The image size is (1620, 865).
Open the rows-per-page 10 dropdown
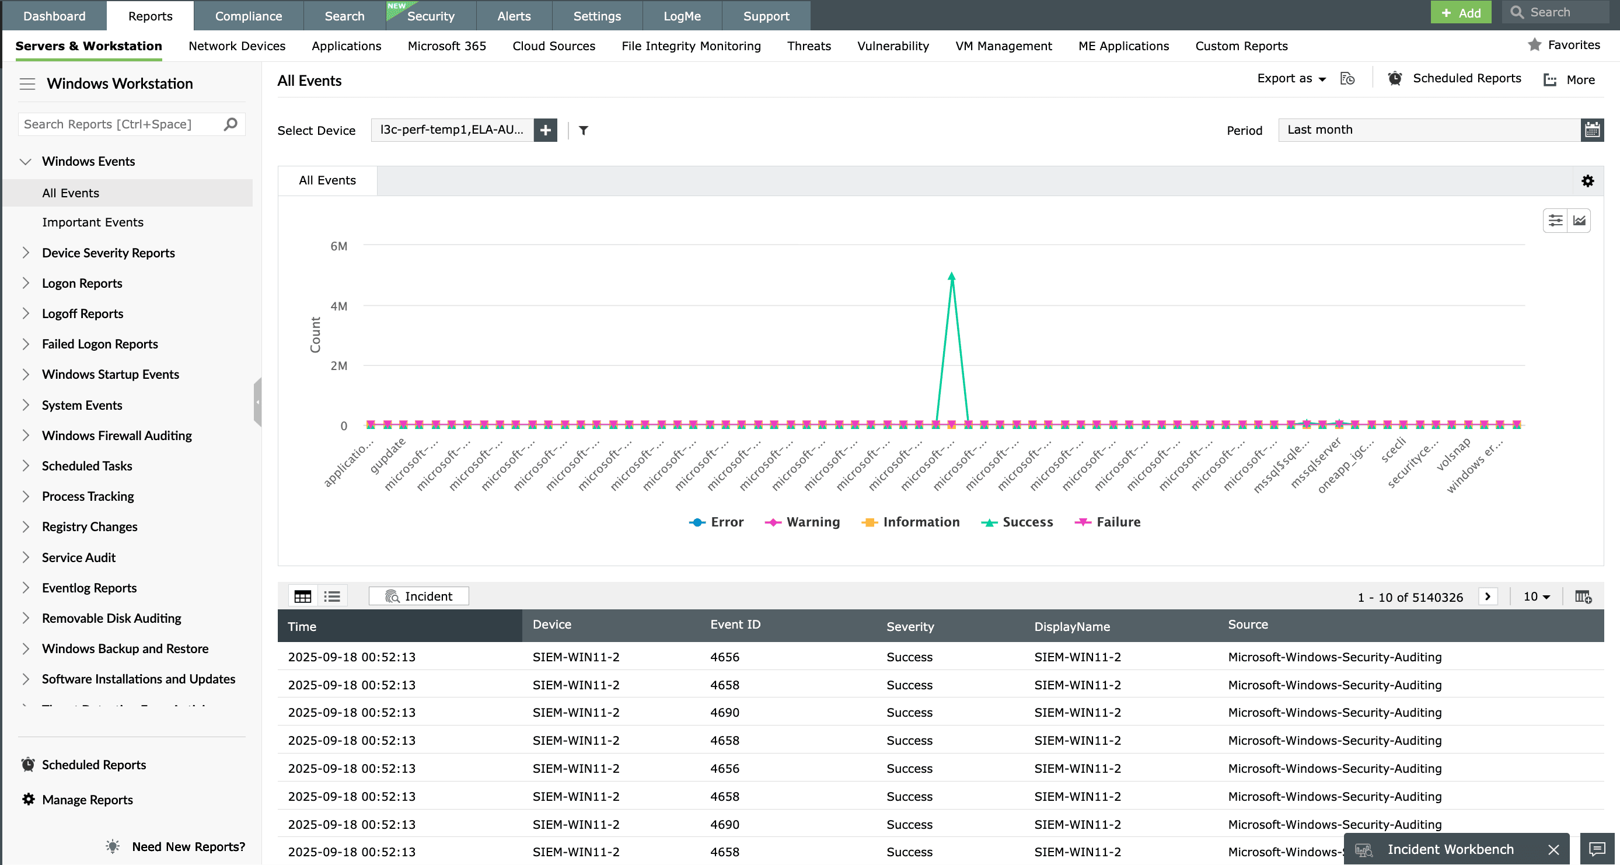pos(1537,597)
